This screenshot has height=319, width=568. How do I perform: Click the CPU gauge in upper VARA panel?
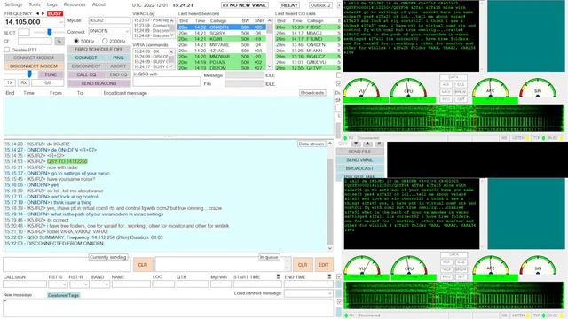408,89
